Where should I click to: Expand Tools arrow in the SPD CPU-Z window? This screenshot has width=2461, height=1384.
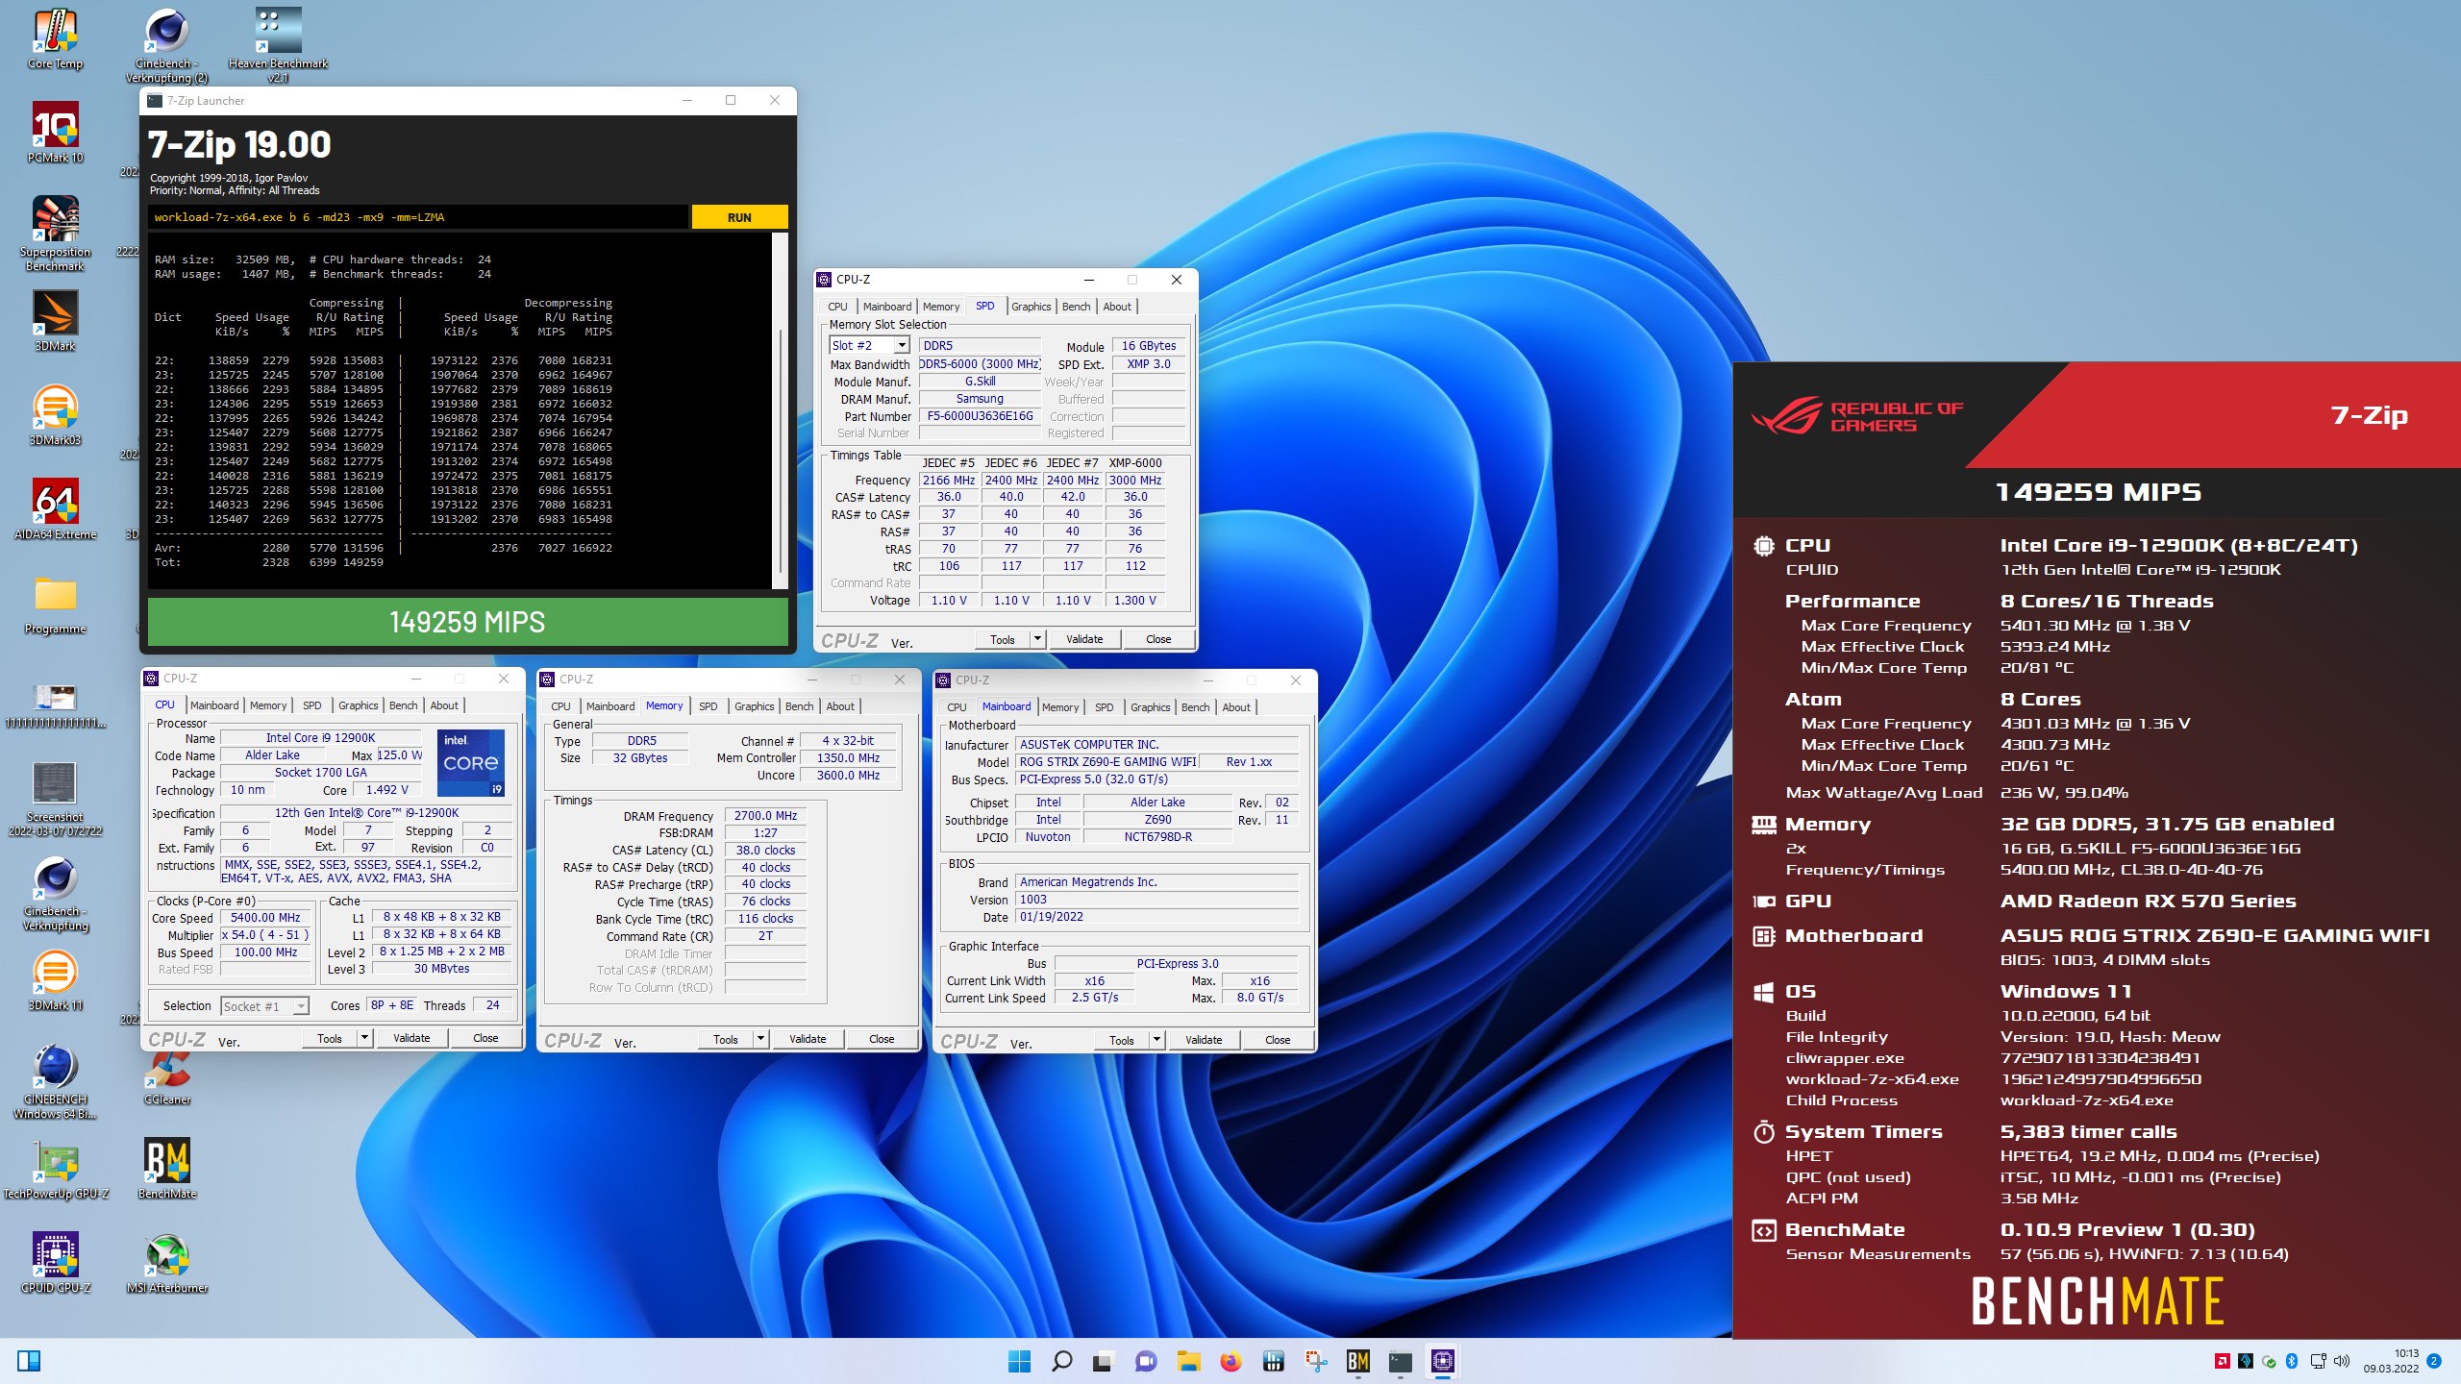(1037, 639)
